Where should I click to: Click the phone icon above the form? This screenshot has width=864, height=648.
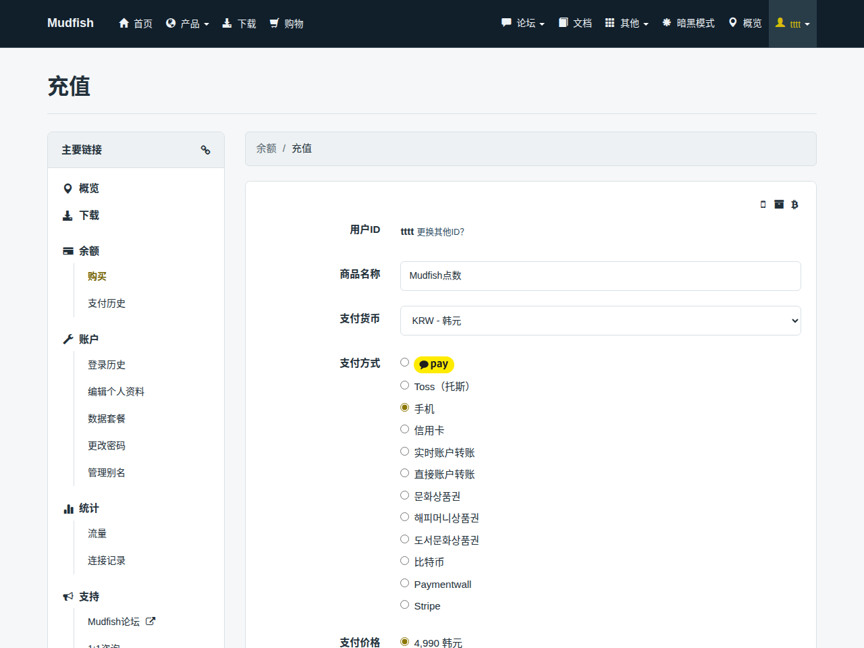763,205
